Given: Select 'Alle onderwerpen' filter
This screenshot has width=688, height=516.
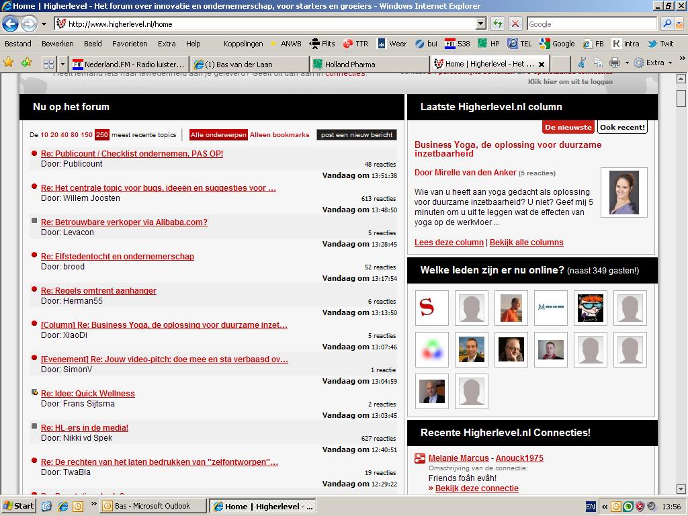Looking at the screenshot, I should [x=218, y=135].
